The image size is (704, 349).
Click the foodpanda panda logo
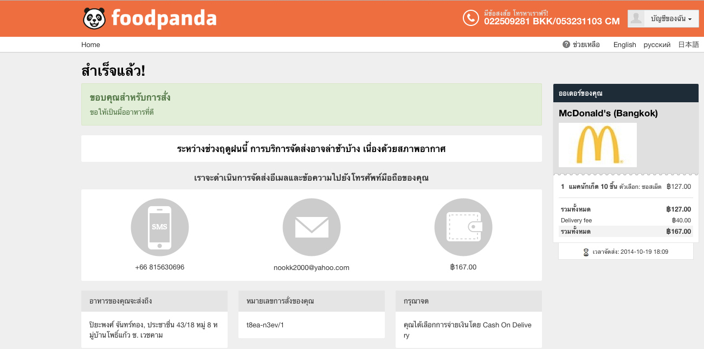point(94,18)
